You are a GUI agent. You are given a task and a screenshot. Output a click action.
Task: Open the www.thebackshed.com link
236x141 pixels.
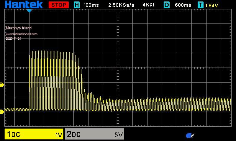(22, 34)
